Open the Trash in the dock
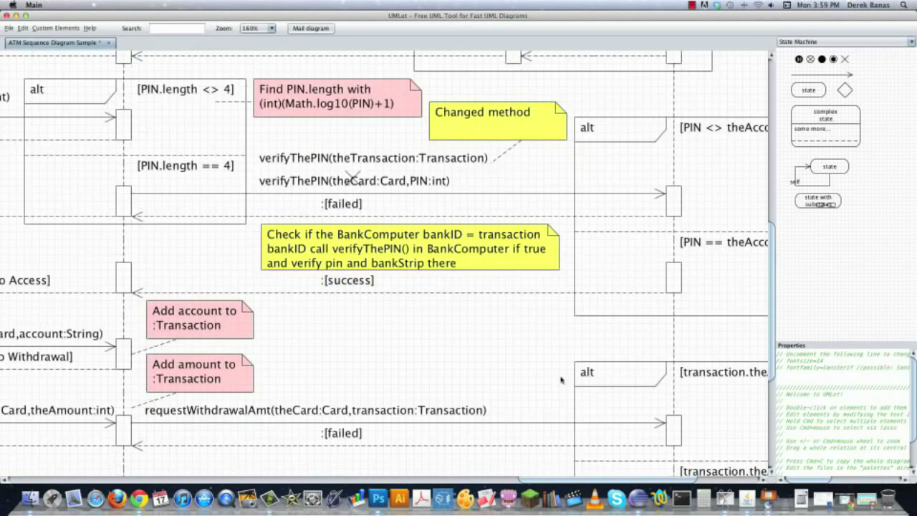917x516 pixels. [888, 498]
